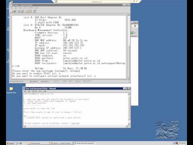The image size is (193, 145).
Task: Open the Edit menu in HyperTerminal
Action: pyautogui.click(x=16, y=8)
